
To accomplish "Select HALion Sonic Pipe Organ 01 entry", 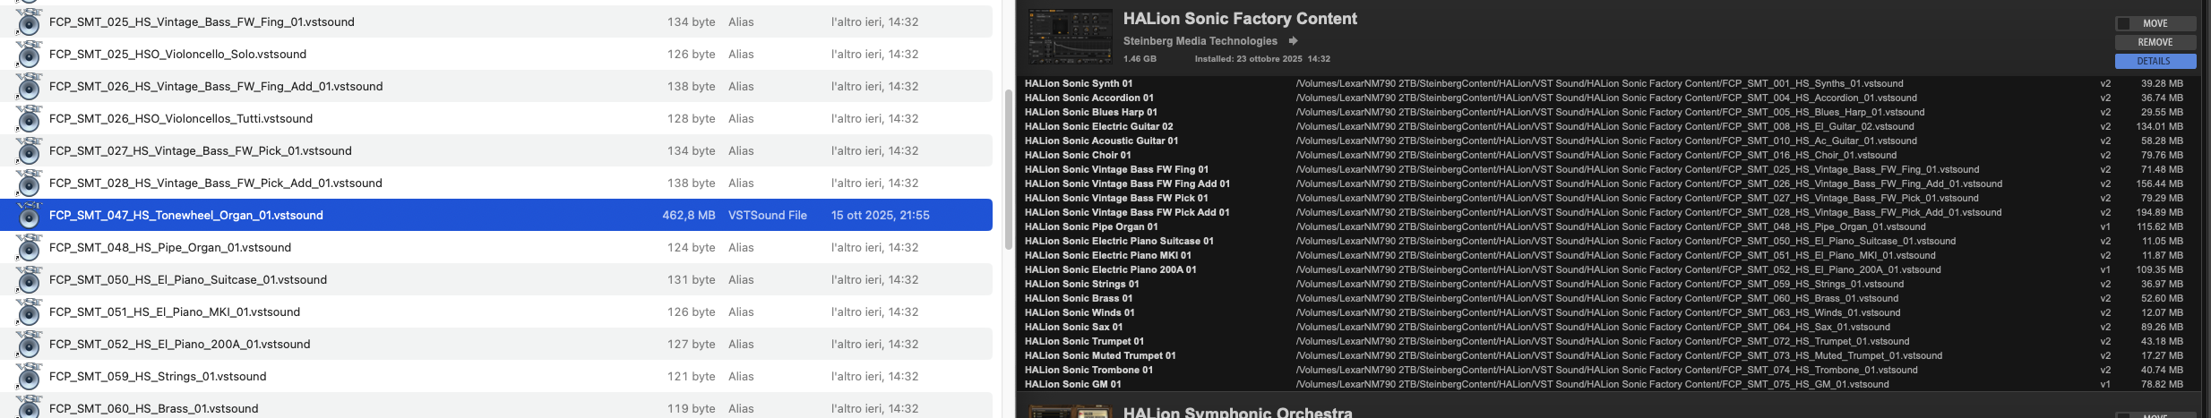I will click(x=1091, y=226).
